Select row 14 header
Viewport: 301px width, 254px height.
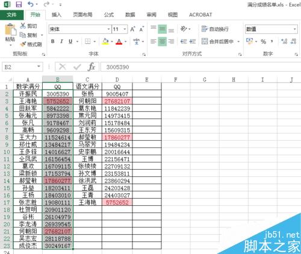[x=7, y=181]
